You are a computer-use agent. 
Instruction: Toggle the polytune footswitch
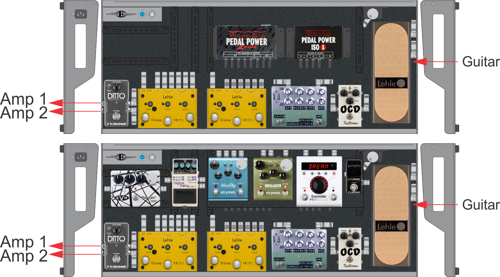[354, 188]
